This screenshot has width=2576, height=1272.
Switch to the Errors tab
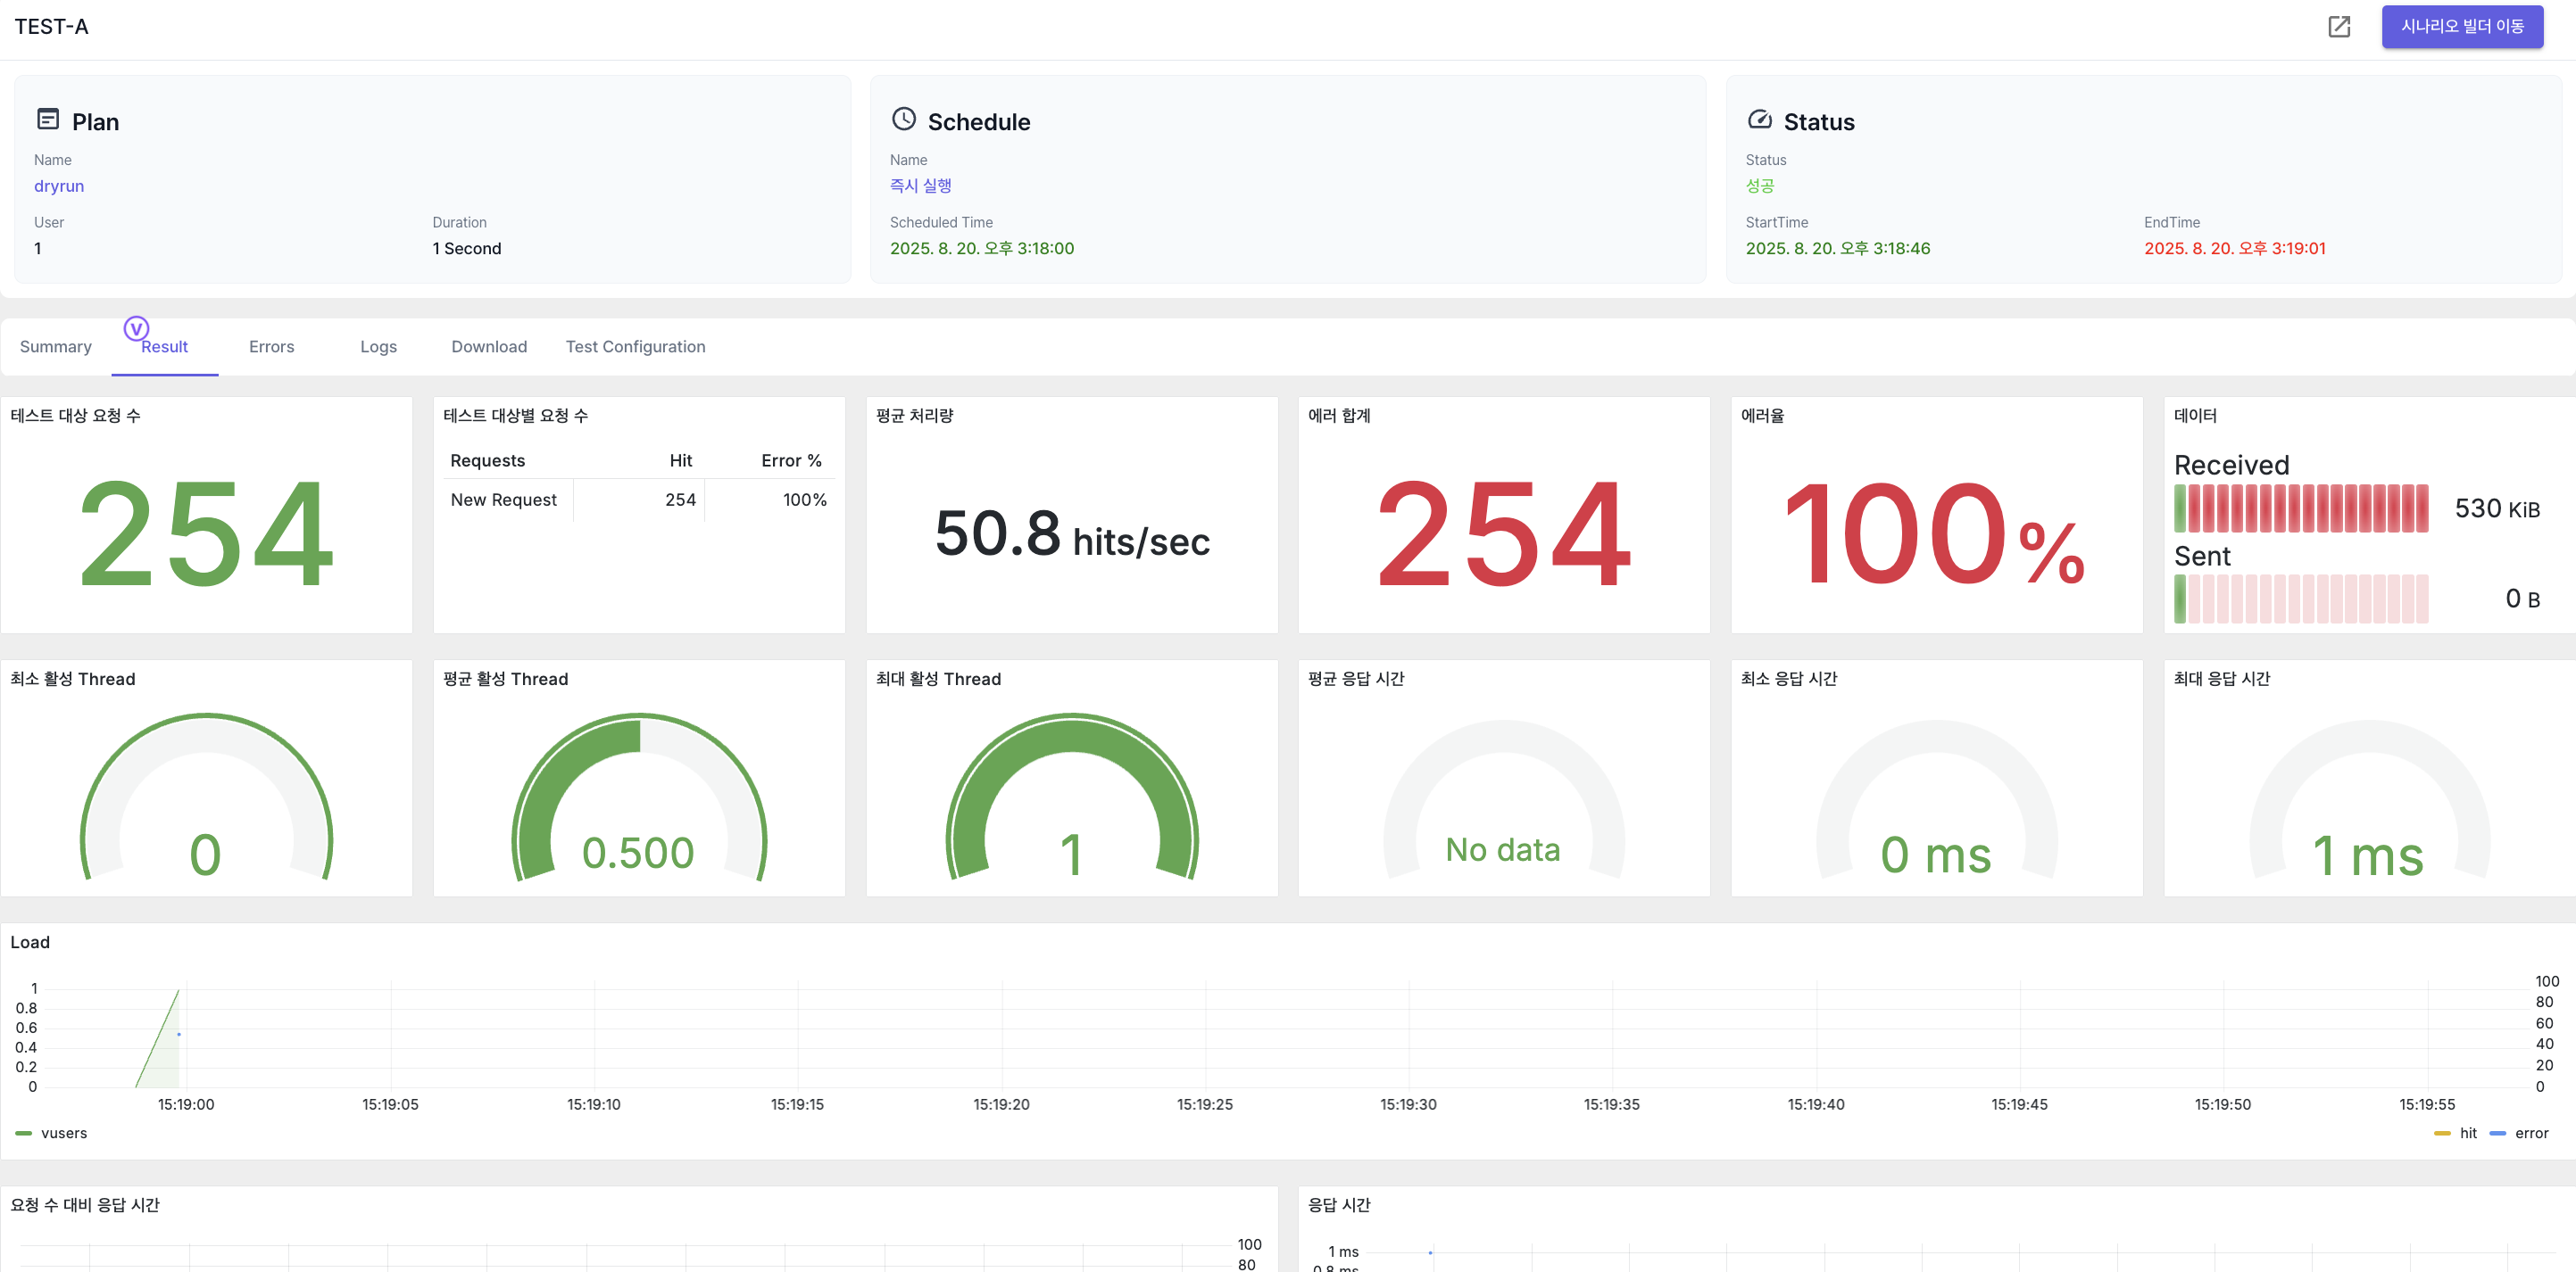tap(271, 347)
